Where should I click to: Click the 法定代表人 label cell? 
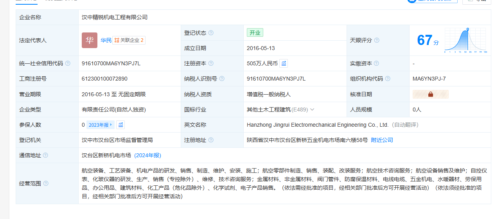tap(47, 40)
